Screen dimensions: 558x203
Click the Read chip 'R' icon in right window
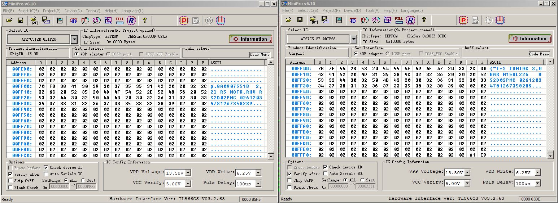click(410, 20)
